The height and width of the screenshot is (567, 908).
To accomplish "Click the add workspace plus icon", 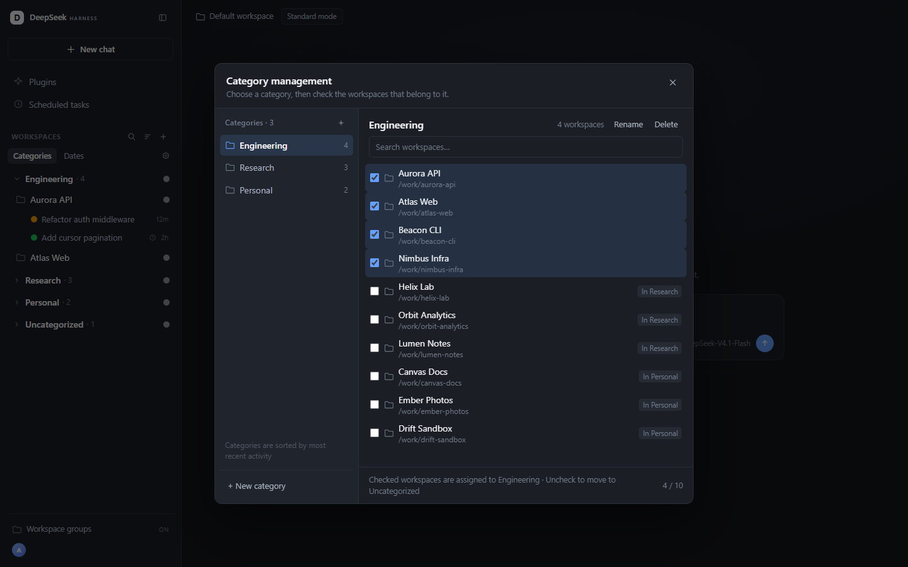I will [x=163, y=137].
